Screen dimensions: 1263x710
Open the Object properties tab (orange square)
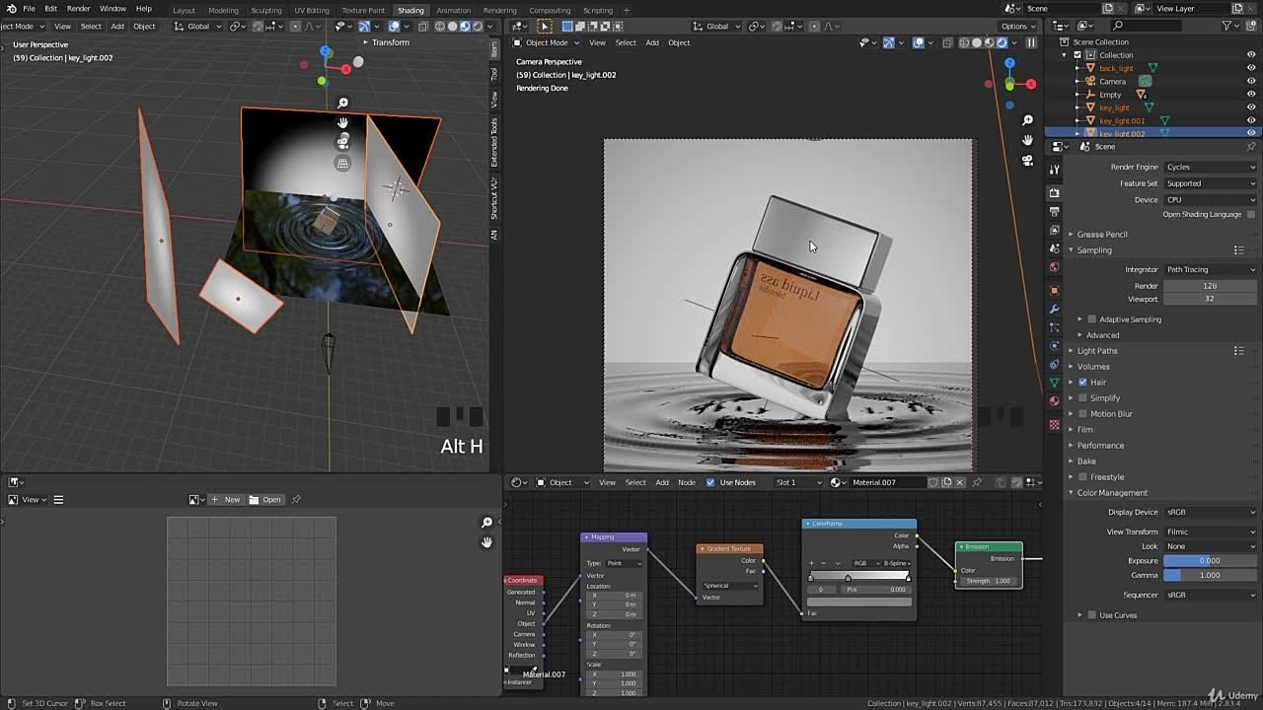[x=1054, y=291]
